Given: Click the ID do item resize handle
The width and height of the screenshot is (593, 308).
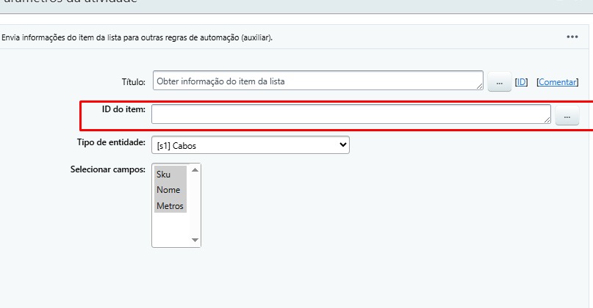Looking at the screenshot, I should click(x=547, y=120).
